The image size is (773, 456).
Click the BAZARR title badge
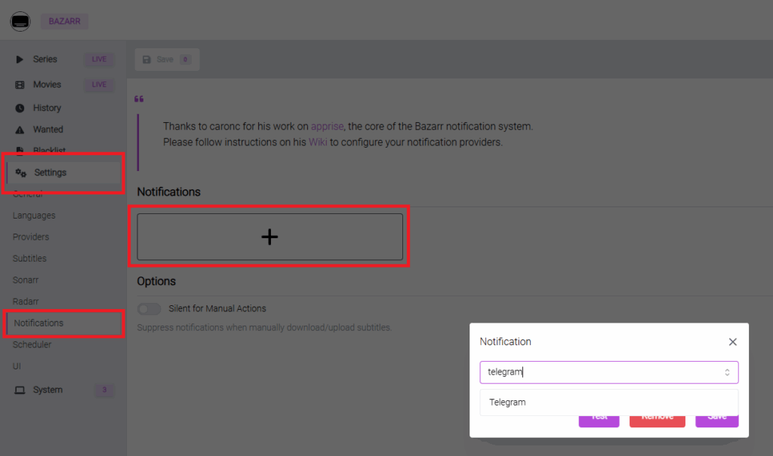pos(65,21)
